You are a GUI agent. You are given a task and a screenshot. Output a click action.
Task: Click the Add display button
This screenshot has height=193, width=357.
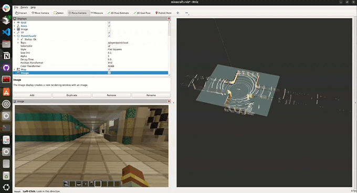pyautogui.click(x=32, y=95)
